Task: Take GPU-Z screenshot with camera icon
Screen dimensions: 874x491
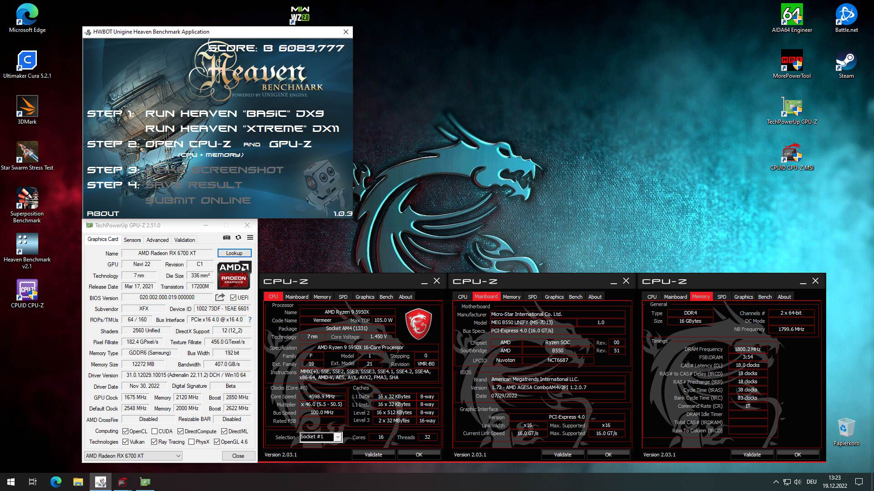Action: click(226, 237)
